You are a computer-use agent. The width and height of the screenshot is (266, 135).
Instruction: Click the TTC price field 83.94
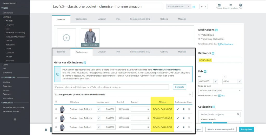coord(230,81)
